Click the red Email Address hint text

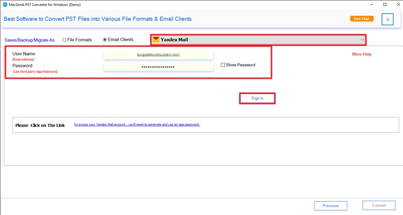pyautogui.click(x=23, y=59)
